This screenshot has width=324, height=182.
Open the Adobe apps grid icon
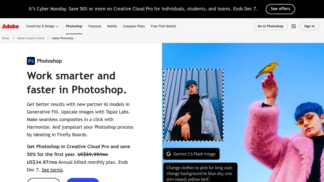[x=294, y=26]
